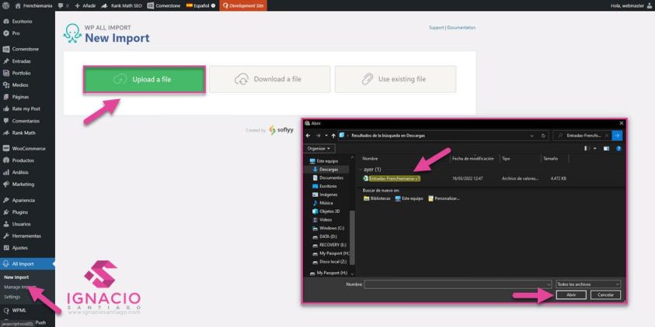
Task: Open the view options dropdown arrow
Action: [x=595, y=148]
